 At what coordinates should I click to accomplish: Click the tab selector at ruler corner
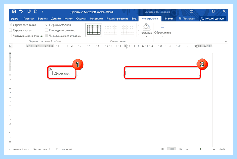(10, 46)
